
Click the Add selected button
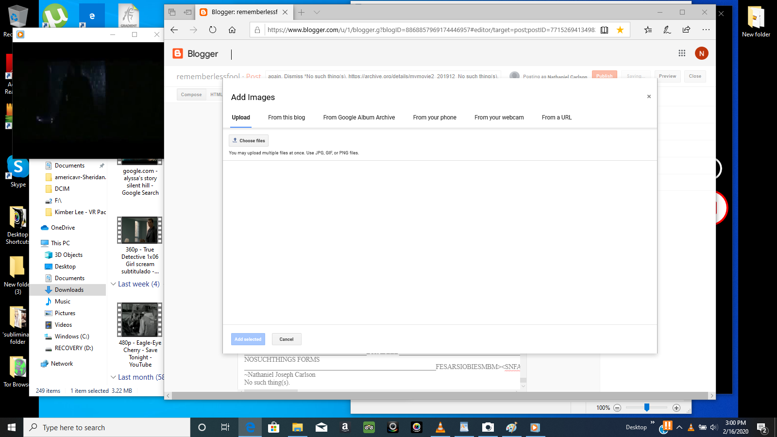coord(248,339)
